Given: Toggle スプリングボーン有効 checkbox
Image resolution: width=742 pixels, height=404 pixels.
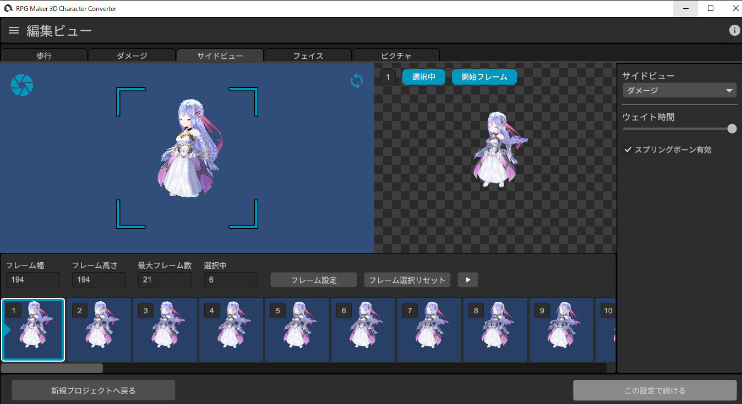Looking at the screenshot, I should [628, 150].
